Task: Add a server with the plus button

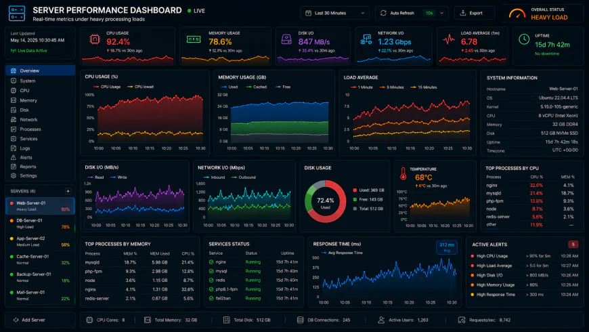Action: [68, 191]
